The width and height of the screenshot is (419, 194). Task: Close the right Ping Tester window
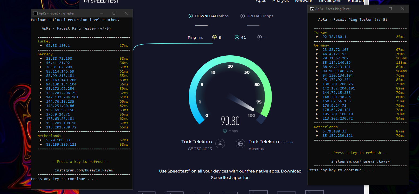point(403,9)
